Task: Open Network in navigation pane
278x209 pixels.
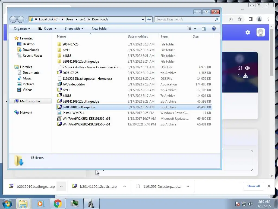Action: [x=26, y=113]
